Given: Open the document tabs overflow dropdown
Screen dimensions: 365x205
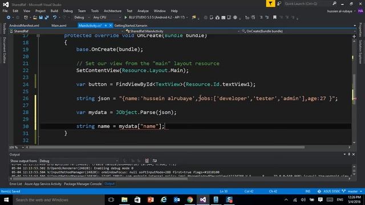Looking at the screenshot, I should tap(355, 26).
